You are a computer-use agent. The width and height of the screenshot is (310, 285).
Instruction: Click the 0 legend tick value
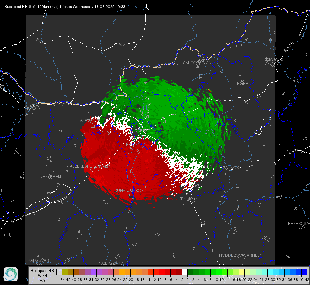187,280
